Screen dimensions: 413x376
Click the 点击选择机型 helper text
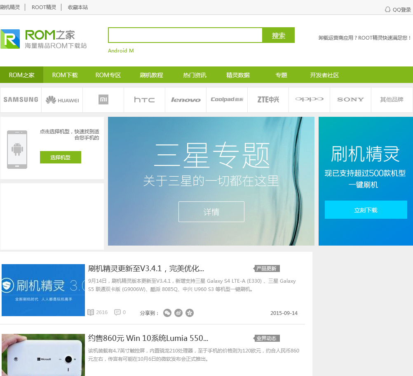(70, 135)
